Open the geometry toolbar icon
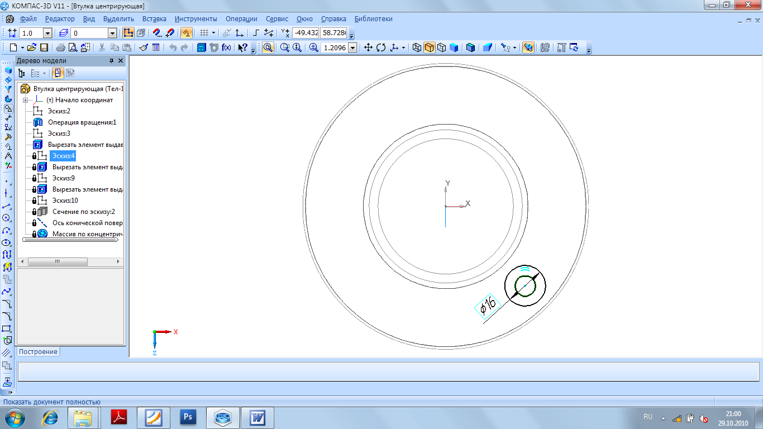This screenshot has width=763, height=429. point(8,108)
